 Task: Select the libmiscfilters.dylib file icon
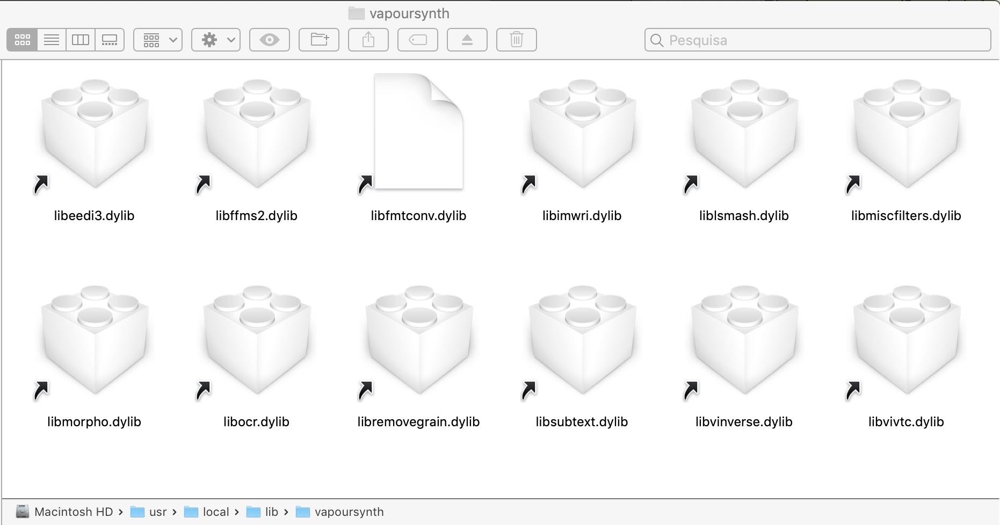(x=907, y=134)
